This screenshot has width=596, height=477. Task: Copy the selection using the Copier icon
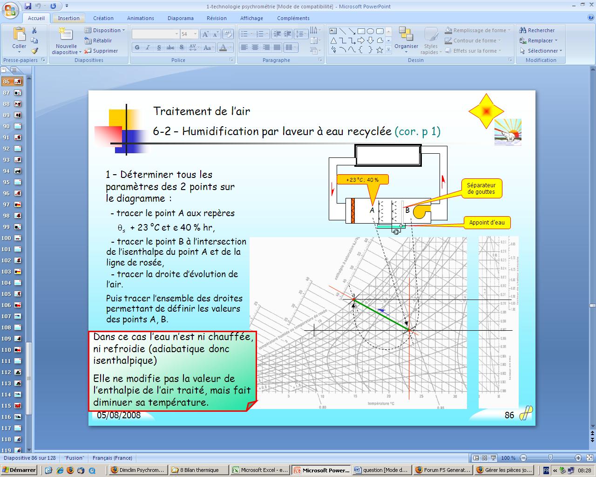click(34, 41)
